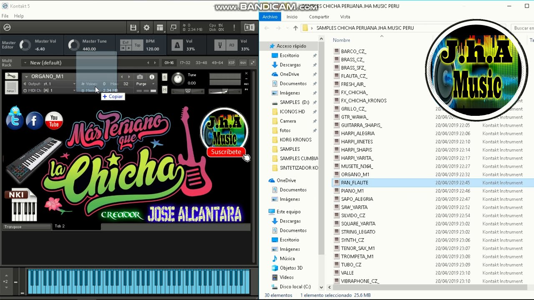Click the red Suscribete button

226,152
